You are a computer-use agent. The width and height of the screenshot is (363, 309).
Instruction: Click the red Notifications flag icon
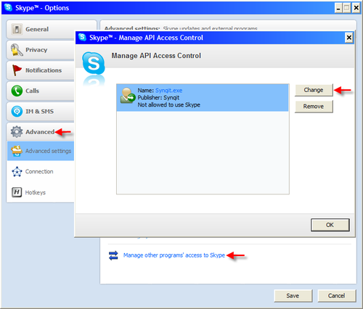[17, 70]
